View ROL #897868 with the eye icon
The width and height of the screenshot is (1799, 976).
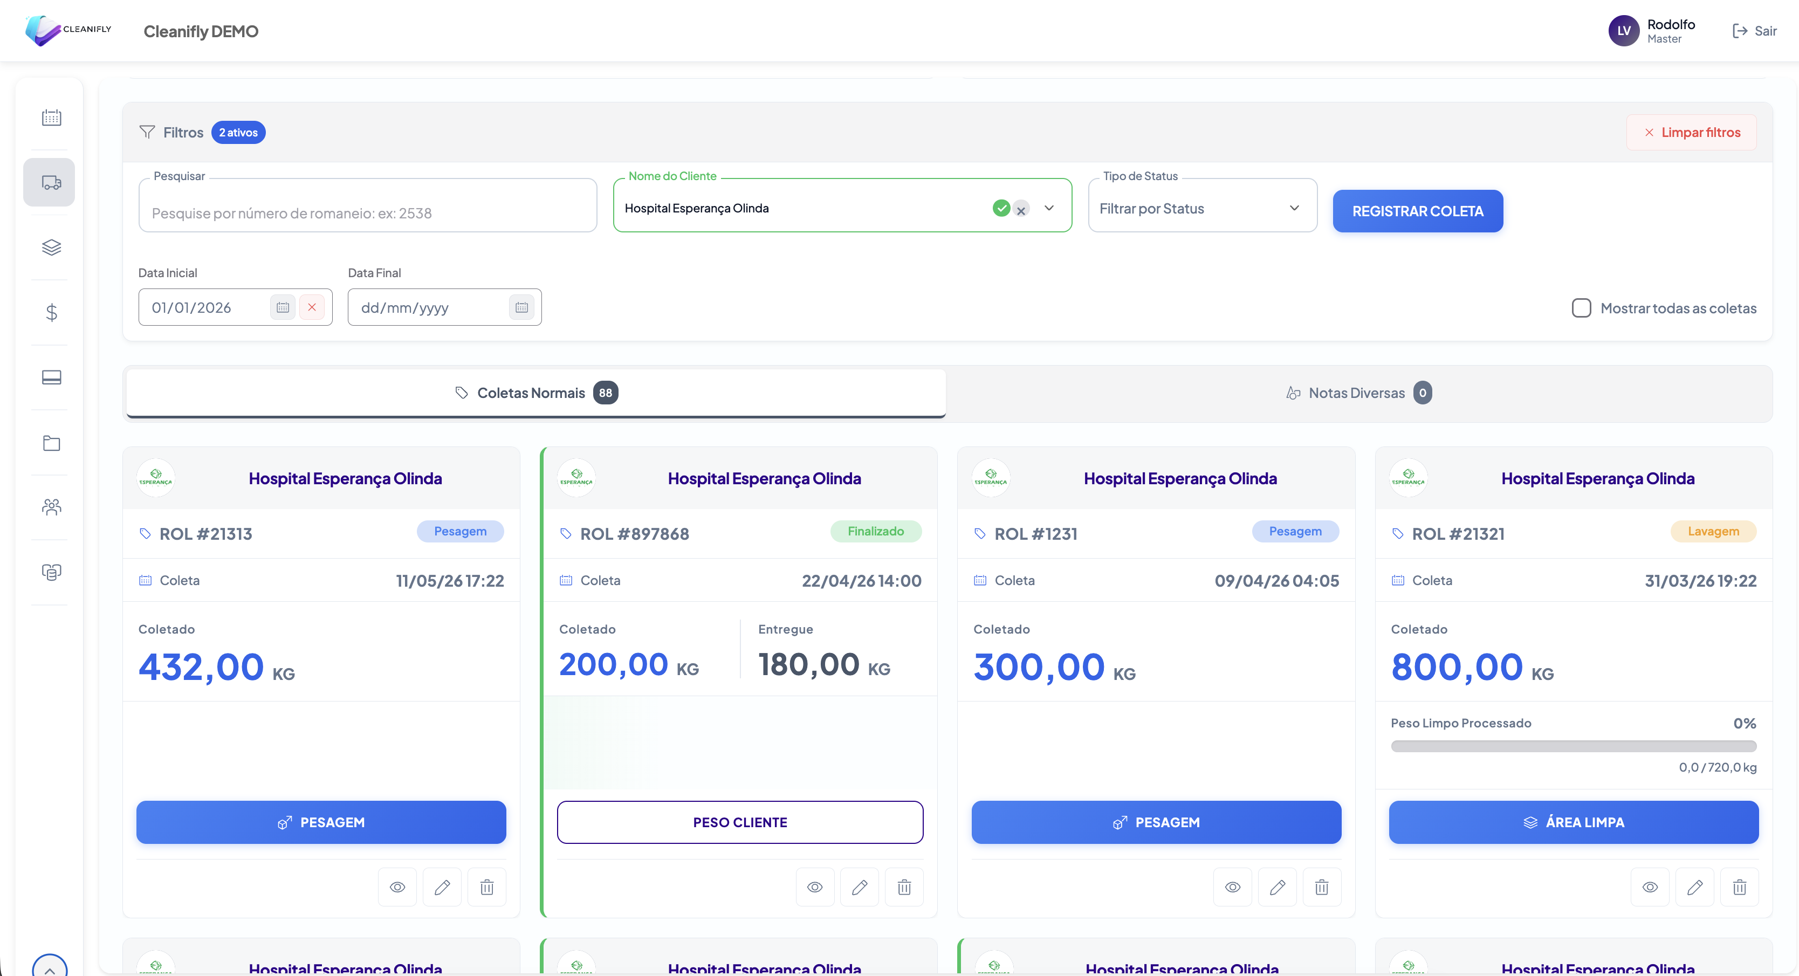click(x=814, y=886)
